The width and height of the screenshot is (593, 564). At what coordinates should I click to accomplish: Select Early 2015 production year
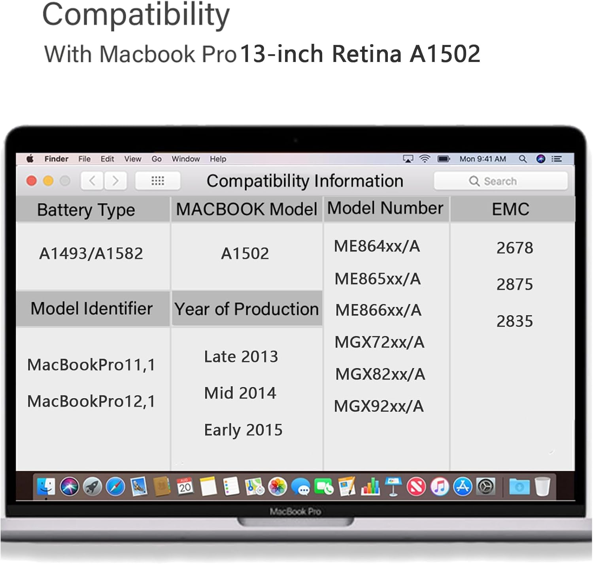point(244,431)
